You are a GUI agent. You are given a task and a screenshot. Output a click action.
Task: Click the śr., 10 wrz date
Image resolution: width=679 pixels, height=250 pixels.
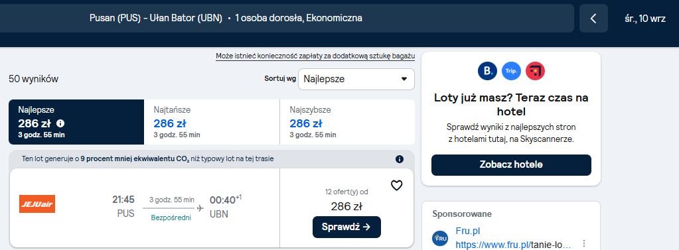tap(645, 19)
